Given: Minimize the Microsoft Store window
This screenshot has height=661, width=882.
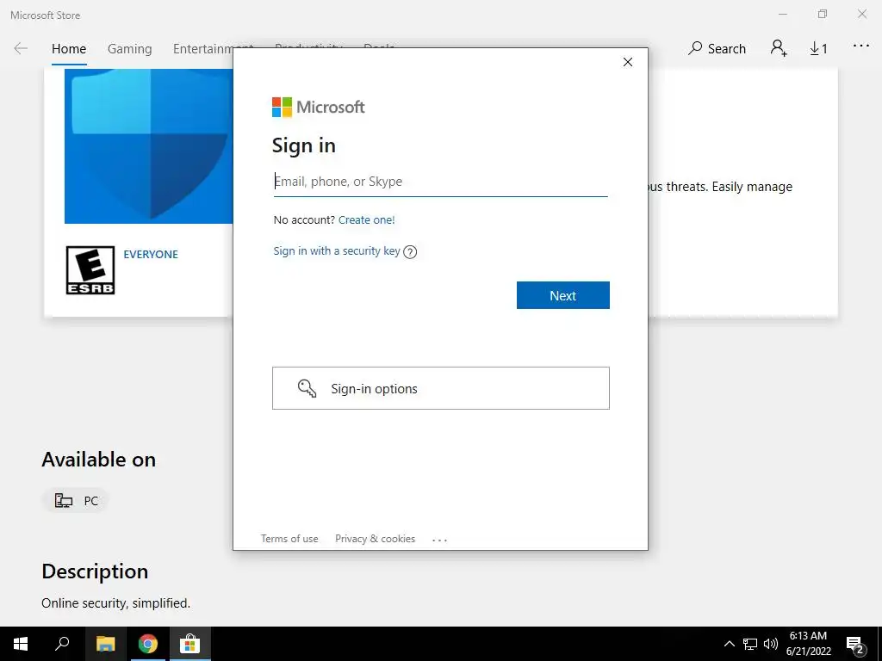Looking at the screenshot, I should point(783,14).
